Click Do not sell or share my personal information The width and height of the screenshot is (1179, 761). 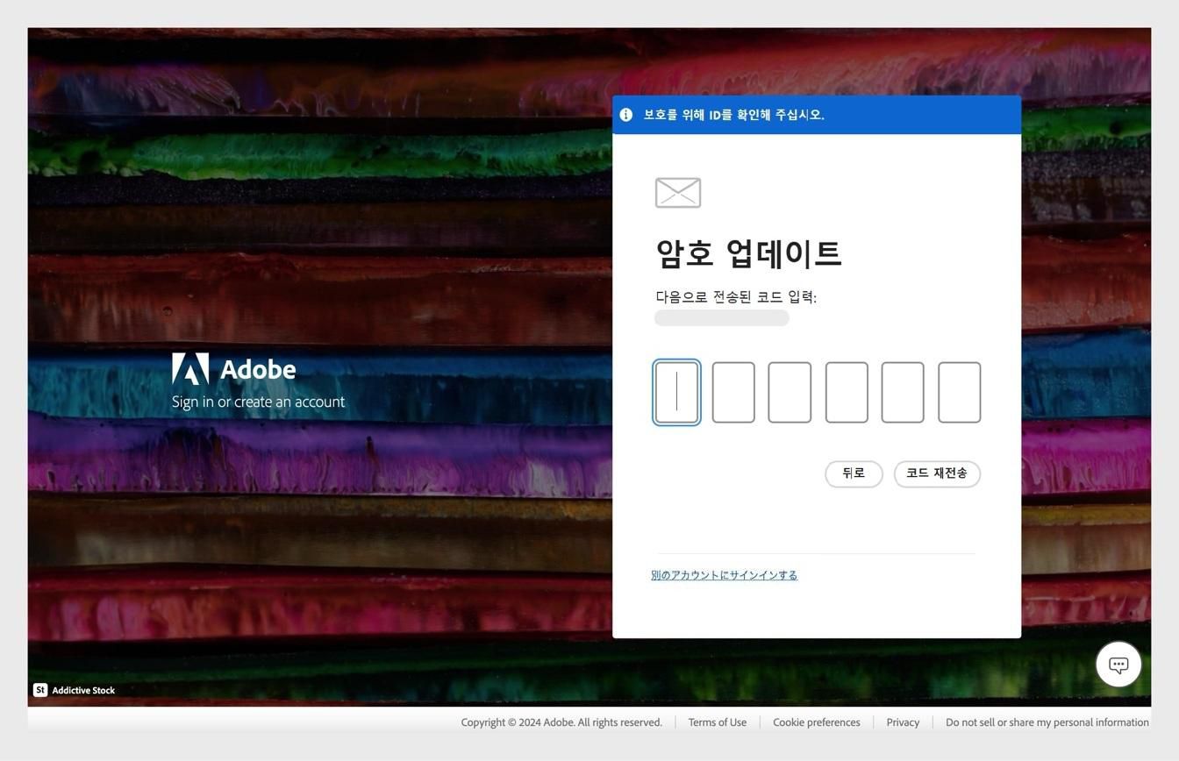click(x=1047, y=722)
